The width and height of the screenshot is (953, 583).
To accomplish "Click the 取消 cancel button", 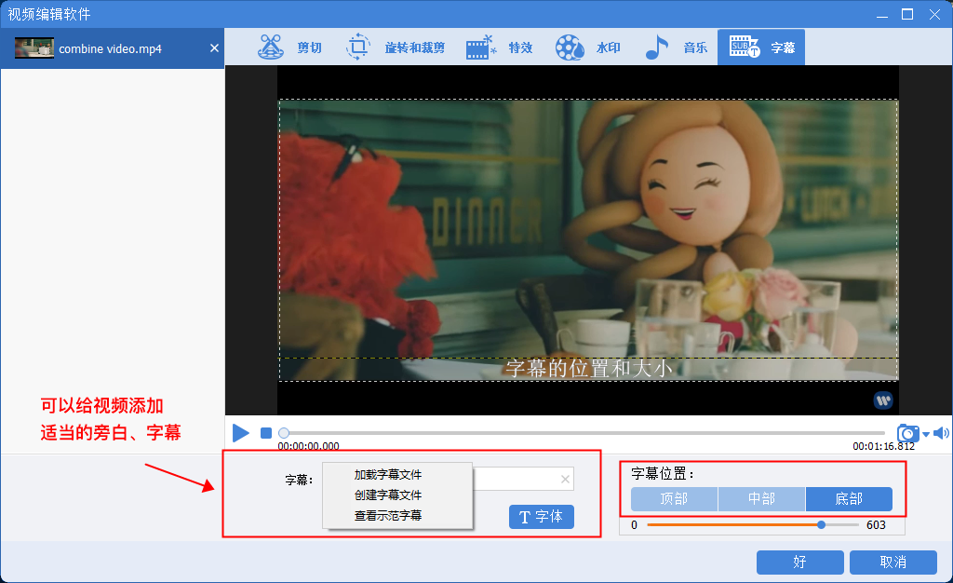I will [x=893, y=563].
